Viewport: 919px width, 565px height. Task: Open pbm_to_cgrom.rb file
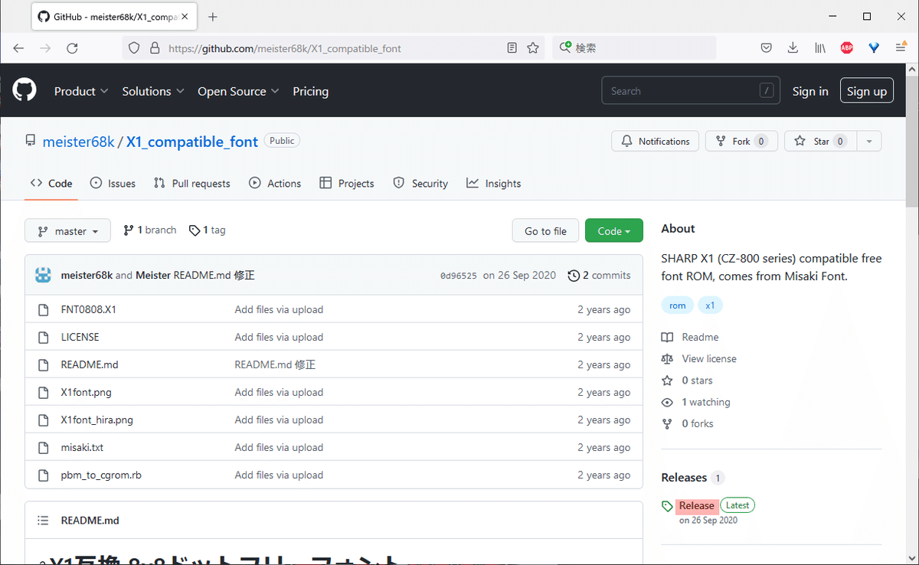101,475
